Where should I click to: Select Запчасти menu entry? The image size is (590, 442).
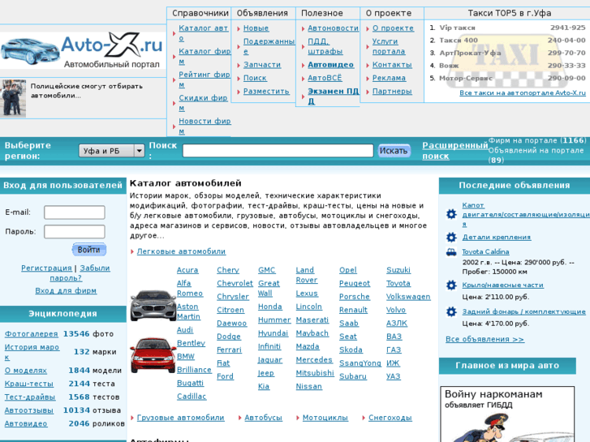click(x=262, y=65)
